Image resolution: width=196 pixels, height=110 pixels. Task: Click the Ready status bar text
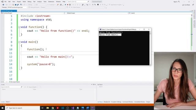(4, 105)
